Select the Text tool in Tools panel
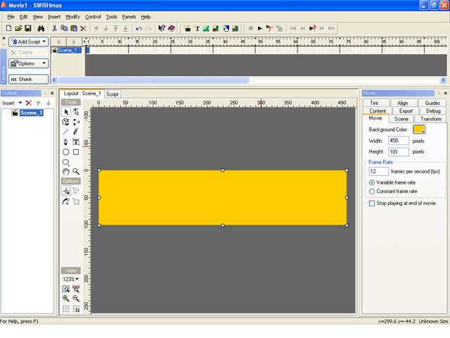 (x=76, y=142)
